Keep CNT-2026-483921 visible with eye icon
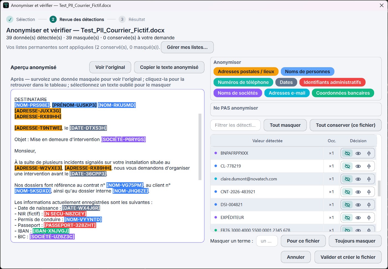 pyautogui.click(x=358, y=192)
